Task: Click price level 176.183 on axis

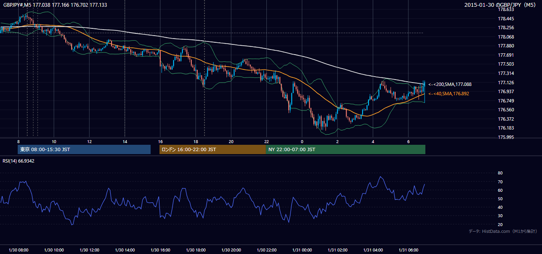Action: [506, 128]
